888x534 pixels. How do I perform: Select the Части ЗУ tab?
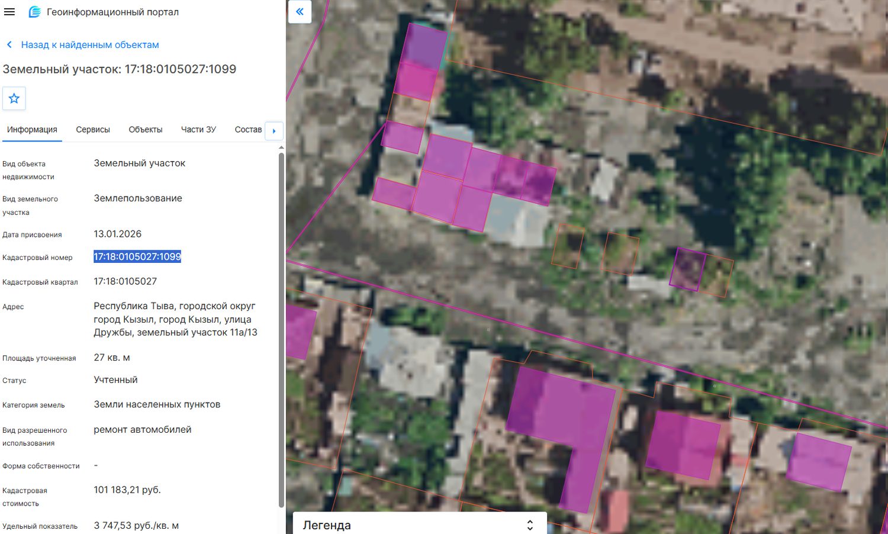(198, 130)
